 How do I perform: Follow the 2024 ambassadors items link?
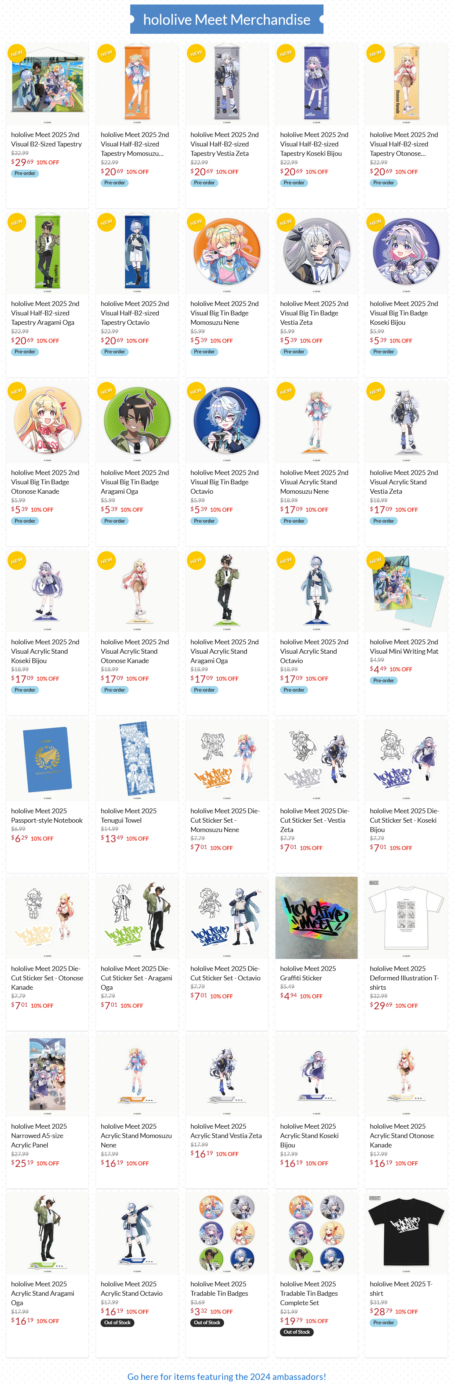[x=227, y=1376]
